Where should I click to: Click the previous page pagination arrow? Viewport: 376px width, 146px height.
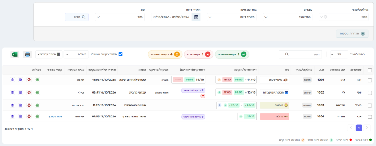point(367,128)
